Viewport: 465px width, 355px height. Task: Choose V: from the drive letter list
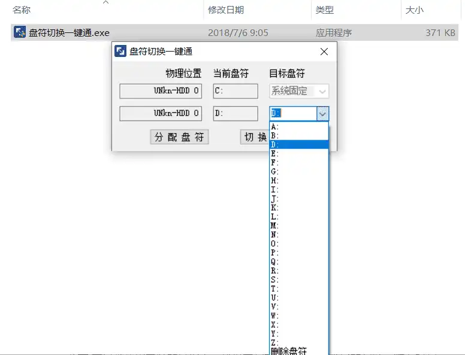point(299,306)
